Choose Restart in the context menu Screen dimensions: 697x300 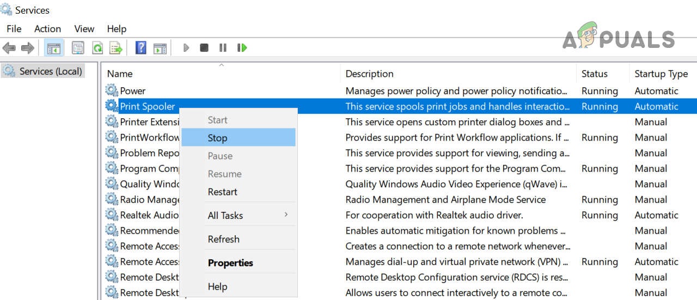[222, 192]
